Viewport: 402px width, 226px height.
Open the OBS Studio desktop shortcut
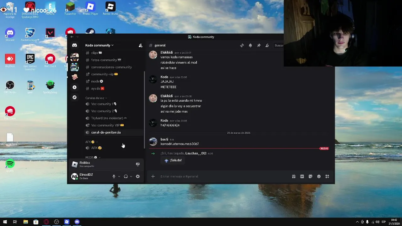pyautogui.click(x=10, y=87)
